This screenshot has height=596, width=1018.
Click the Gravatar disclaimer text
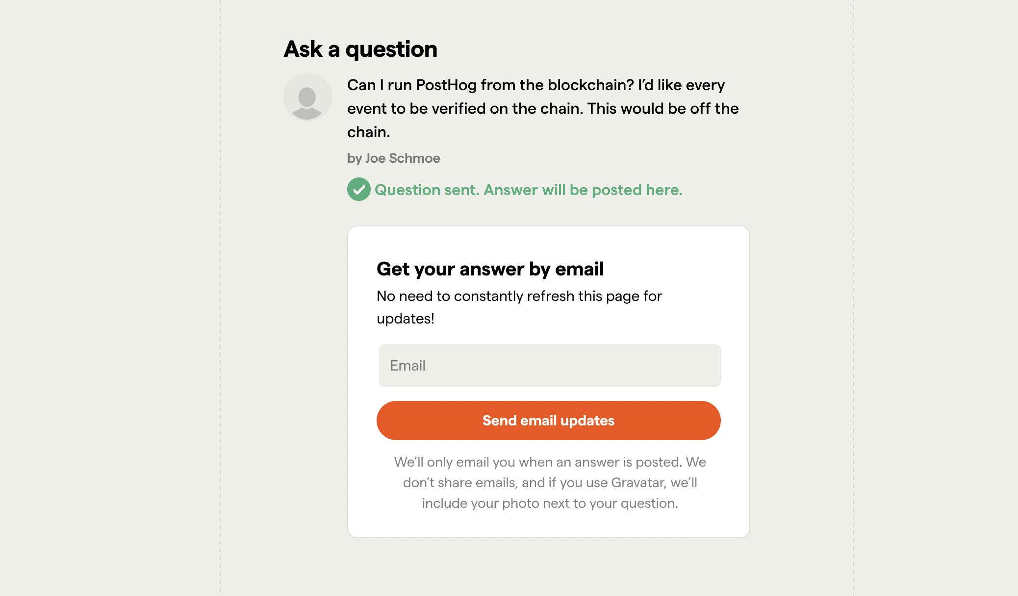(549, 482)
